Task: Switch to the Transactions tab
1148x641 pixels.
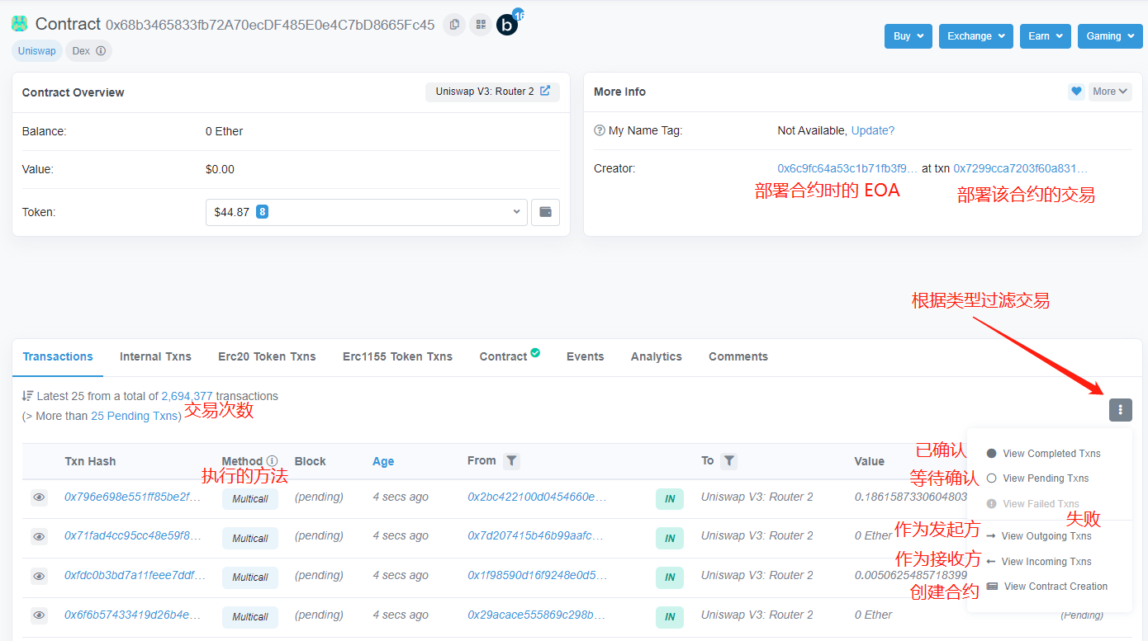Action: pyautogui.click(x=58, y=356)
